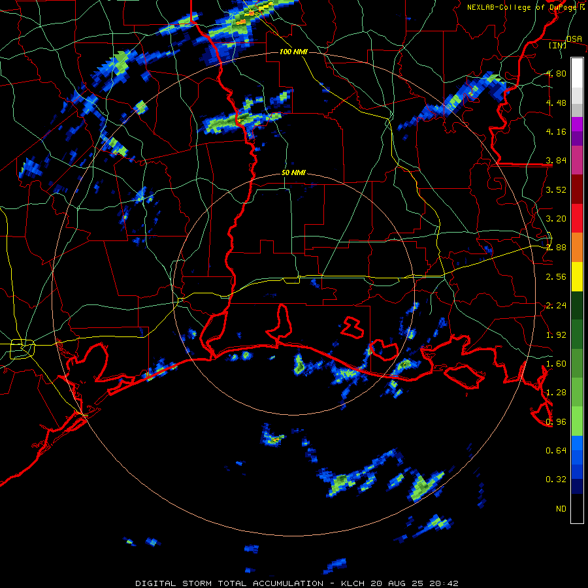Click the [IN] units label
Viewport: 588px width, 588px height.
point(558,45)
